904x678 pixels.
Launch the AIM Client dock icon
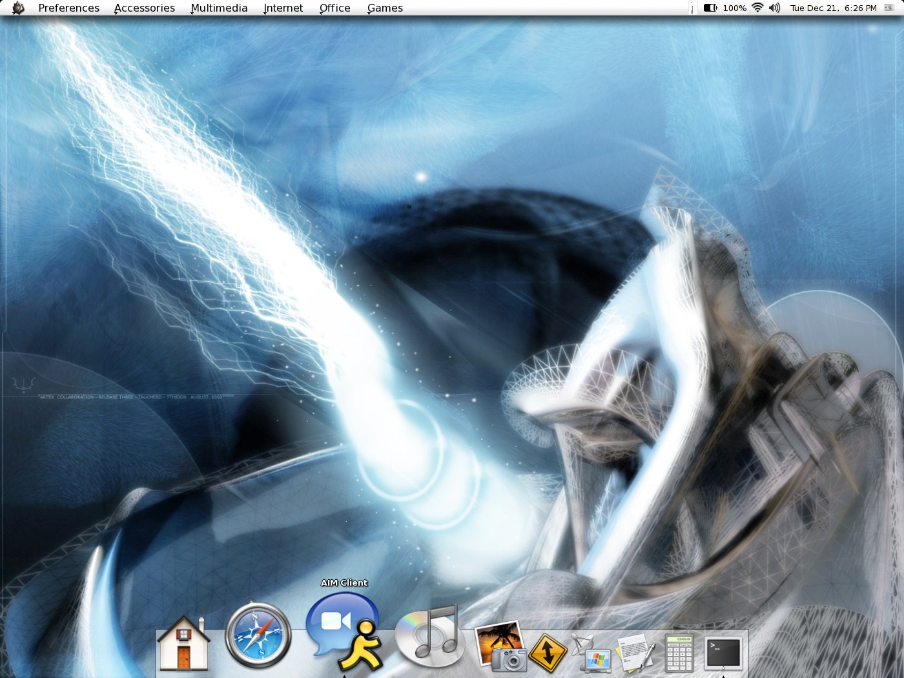pyautogui.click(x=344, y=632)
